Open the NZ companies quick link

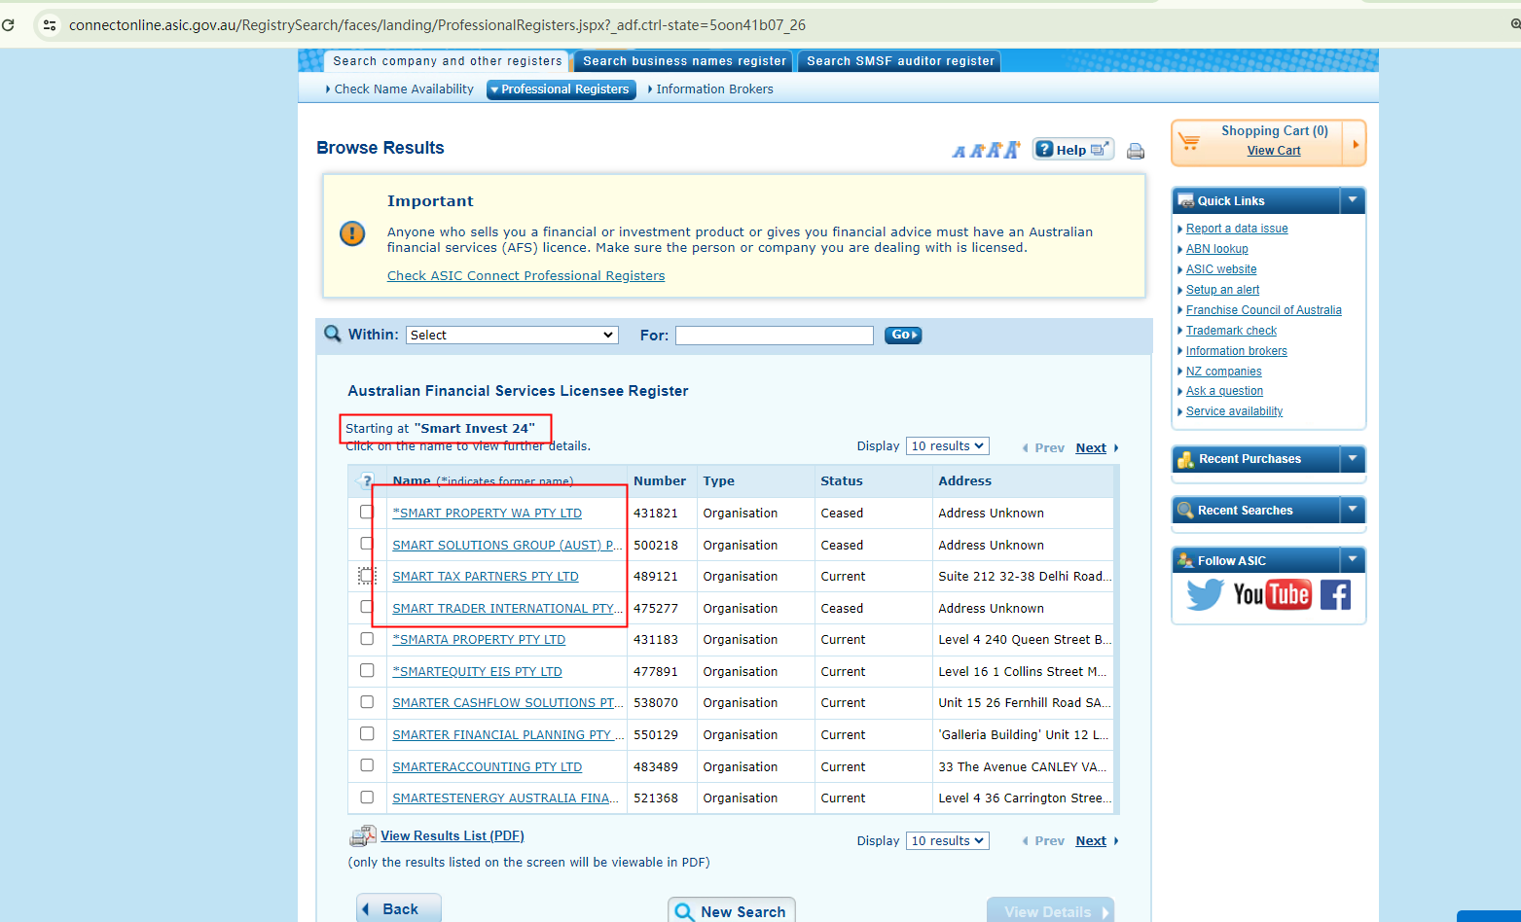(1223, 372)
